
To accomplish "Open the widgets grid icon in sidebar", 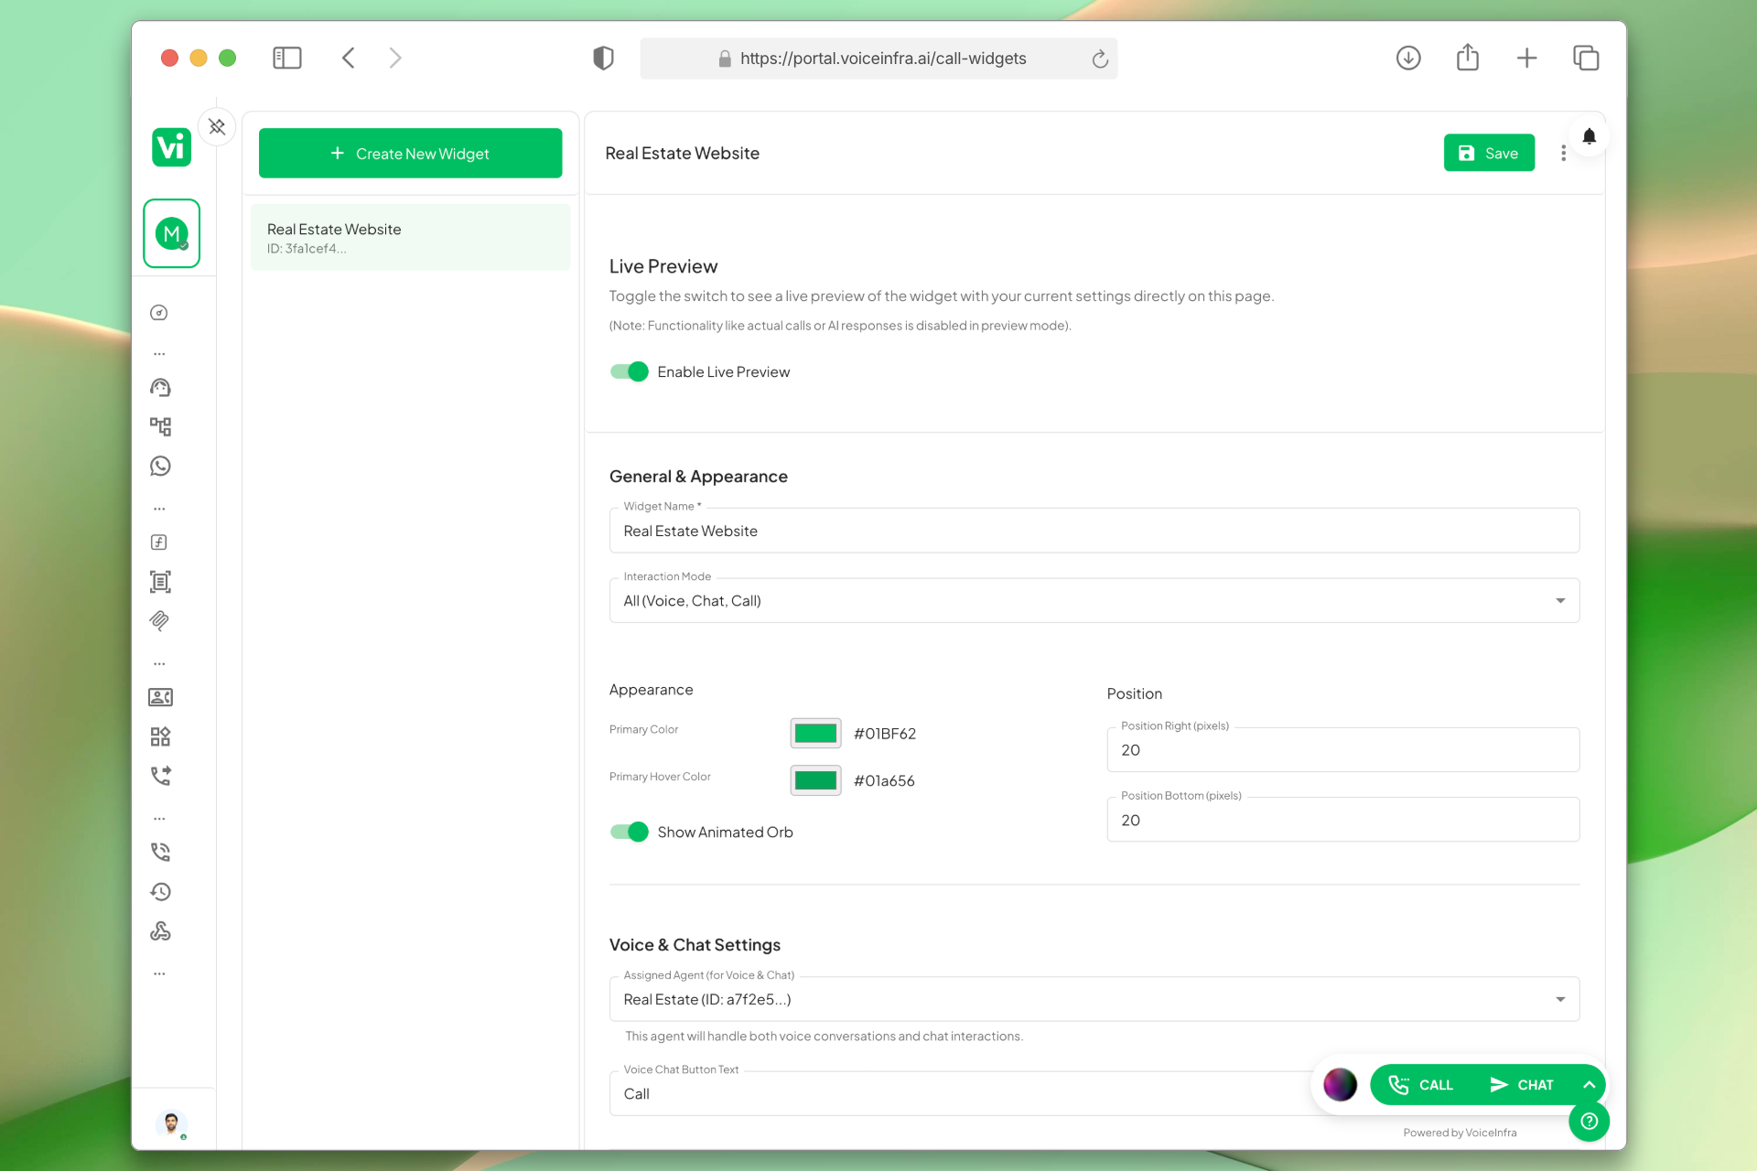I will 160,736.
